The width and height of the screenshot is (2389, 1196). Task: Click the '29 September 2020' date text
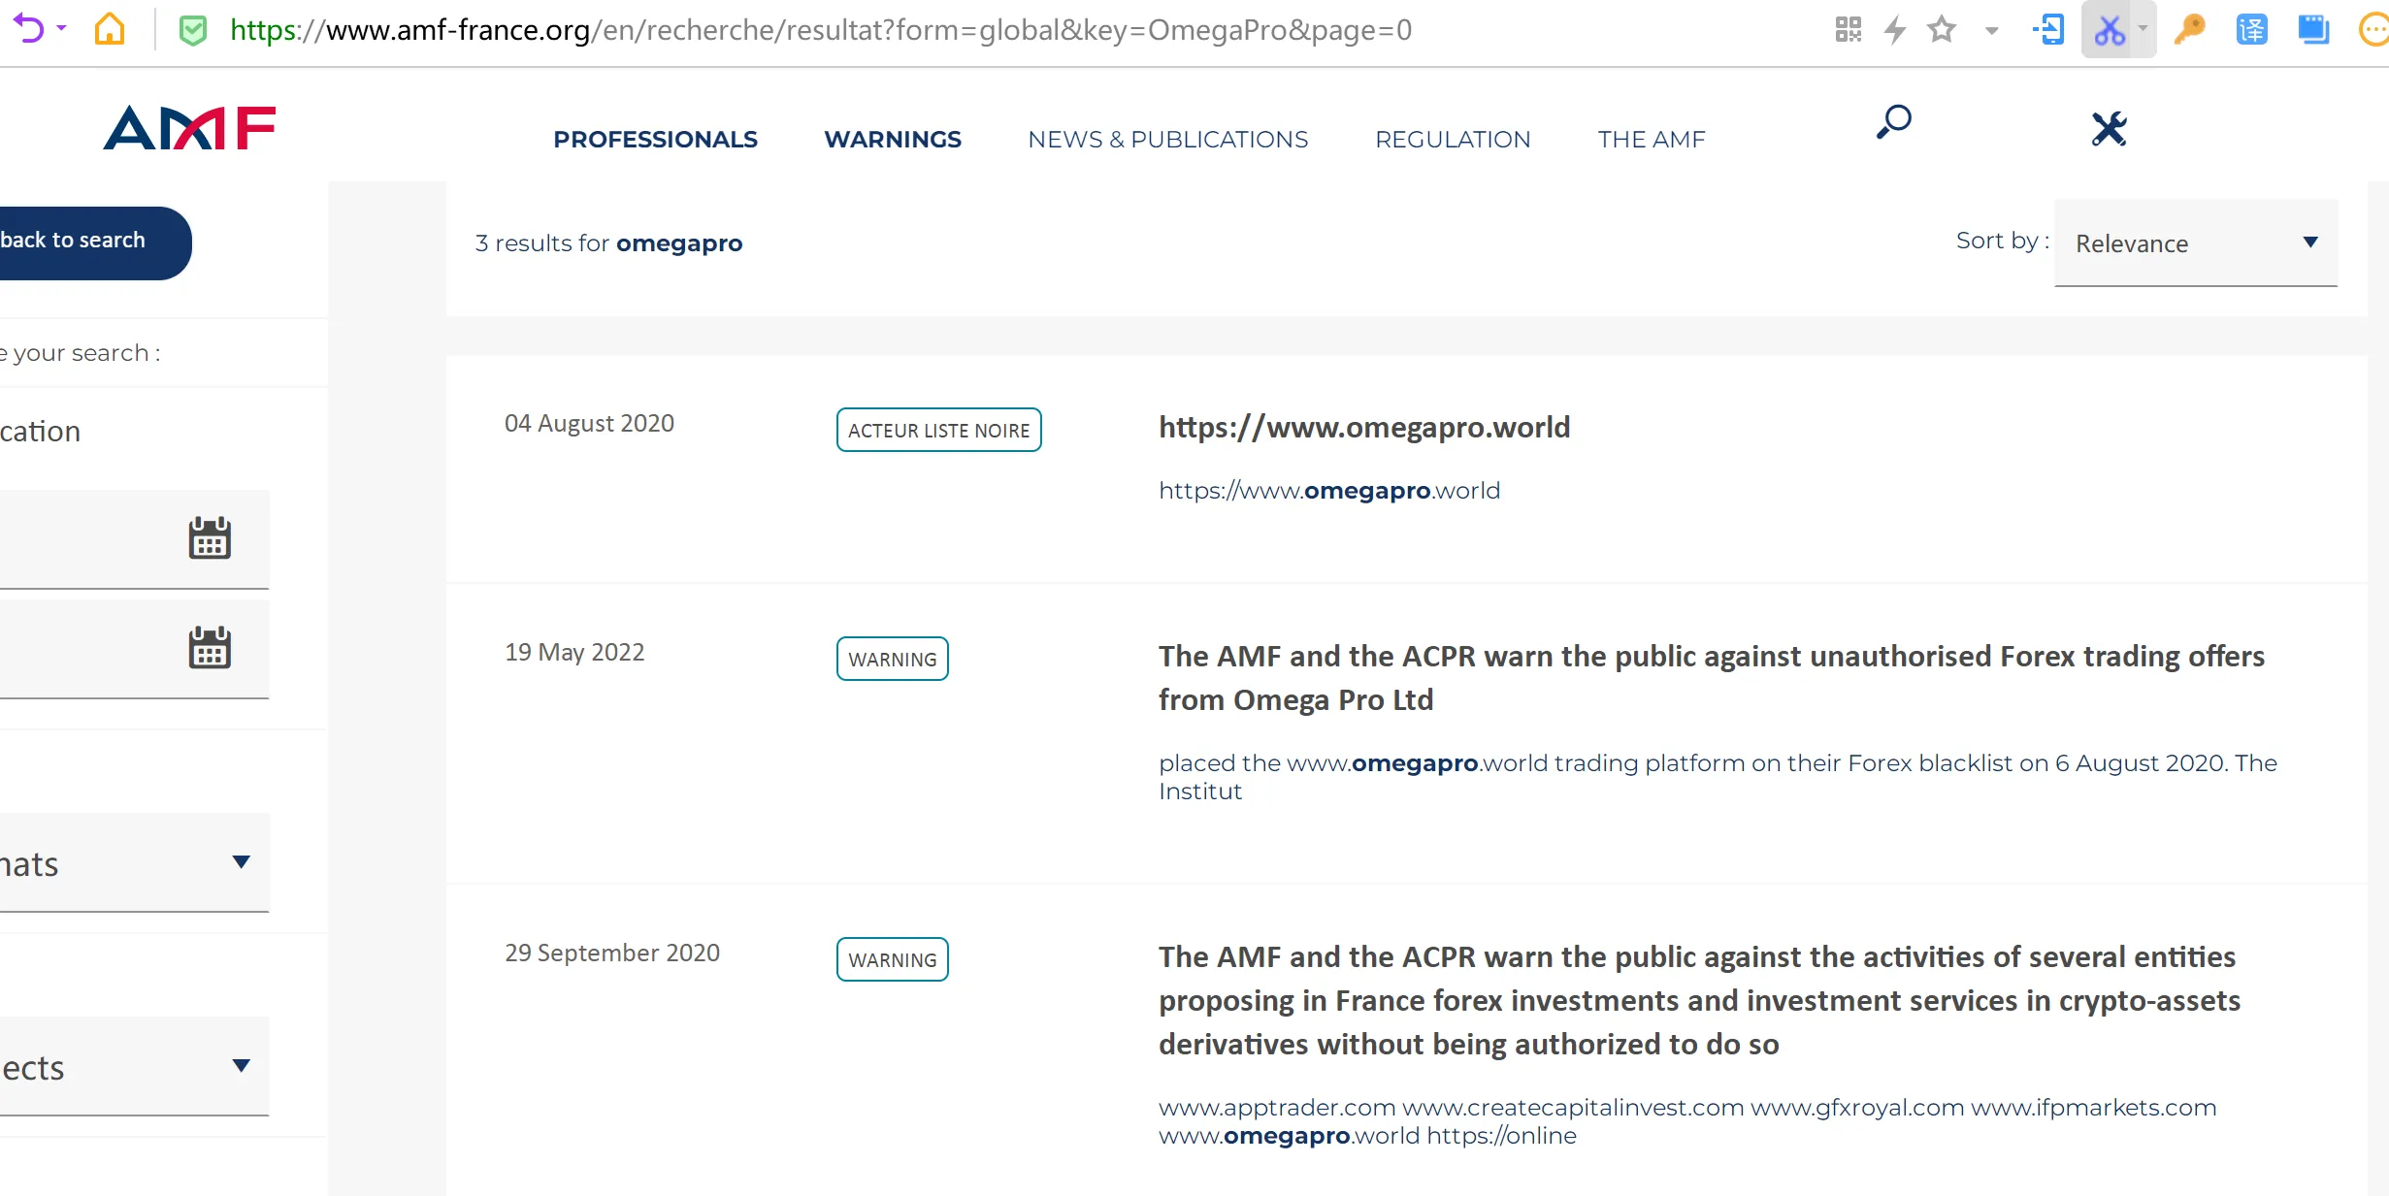click(x=612, y=953)
